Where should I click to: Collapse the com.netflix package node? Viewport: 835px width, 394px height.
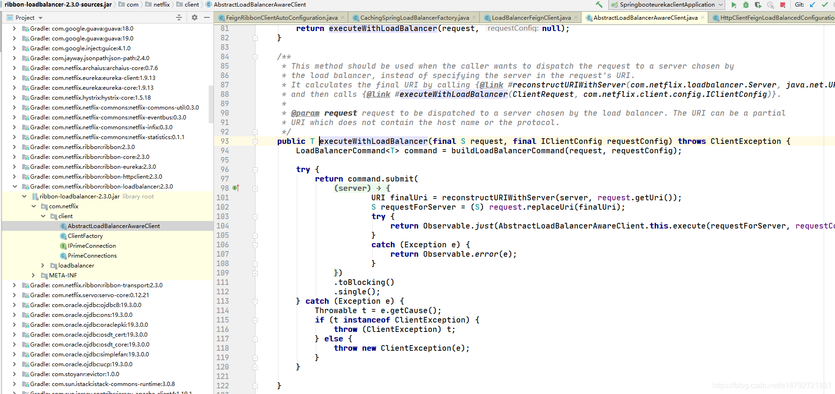(33, 206)
